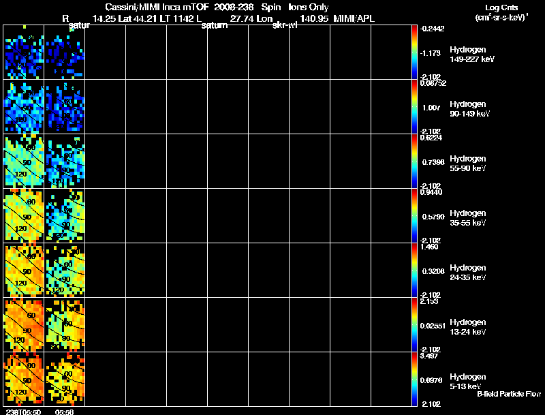545x415 pixels.
Task: Click the "27.74" L value
Action: coord(242,18)
